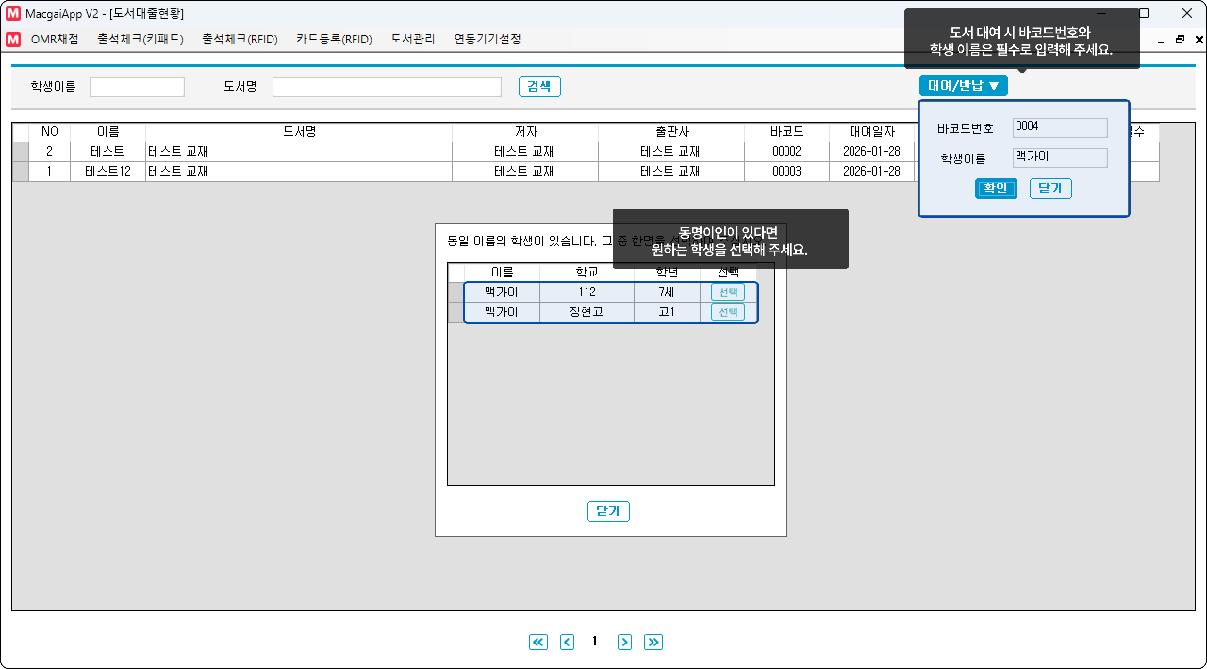
Task: Select the 맥가이 student from 정현고
Action: click(x=728, y=312)
